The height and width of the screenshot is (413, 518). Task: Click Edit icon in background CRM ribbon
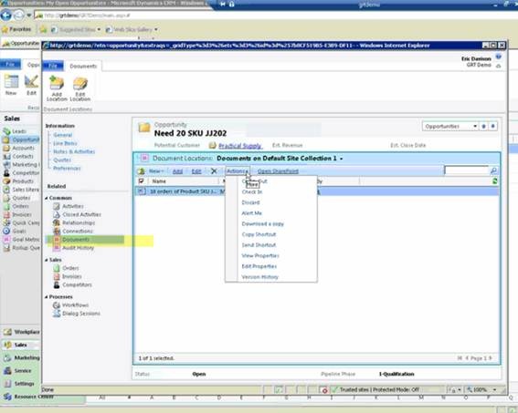click(31, 85)
